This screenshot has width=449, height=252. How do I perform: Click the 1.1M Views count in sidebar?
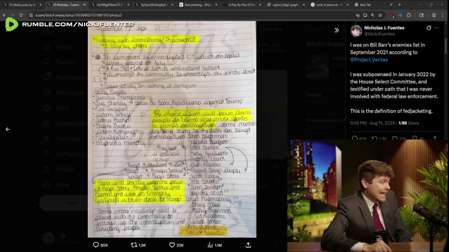(x=409, y=123)
